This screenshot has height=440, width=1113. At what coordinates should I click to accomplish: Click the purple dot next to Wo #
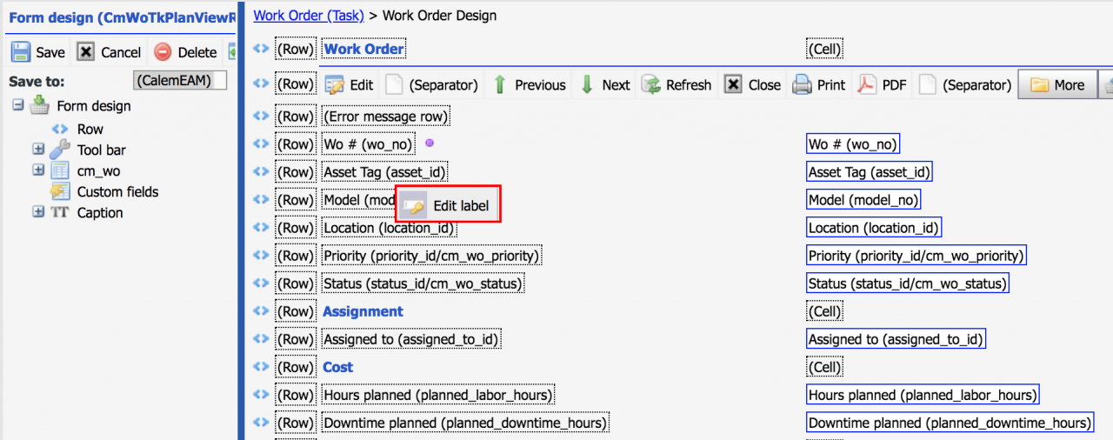[429, 143]
